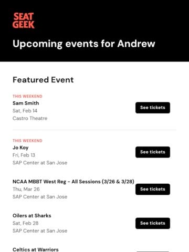
Task: Click Sat, Feb 14 date text
Action: 25,111
